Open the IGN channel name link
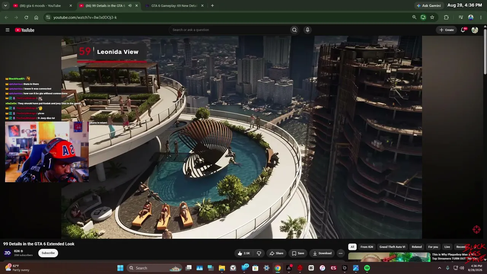Viewport: 487px width, 274px height. (x=17, y=251)
